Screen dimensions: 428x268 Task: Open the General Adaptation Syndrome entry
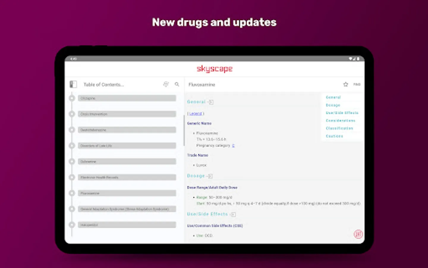click(127, 209)
